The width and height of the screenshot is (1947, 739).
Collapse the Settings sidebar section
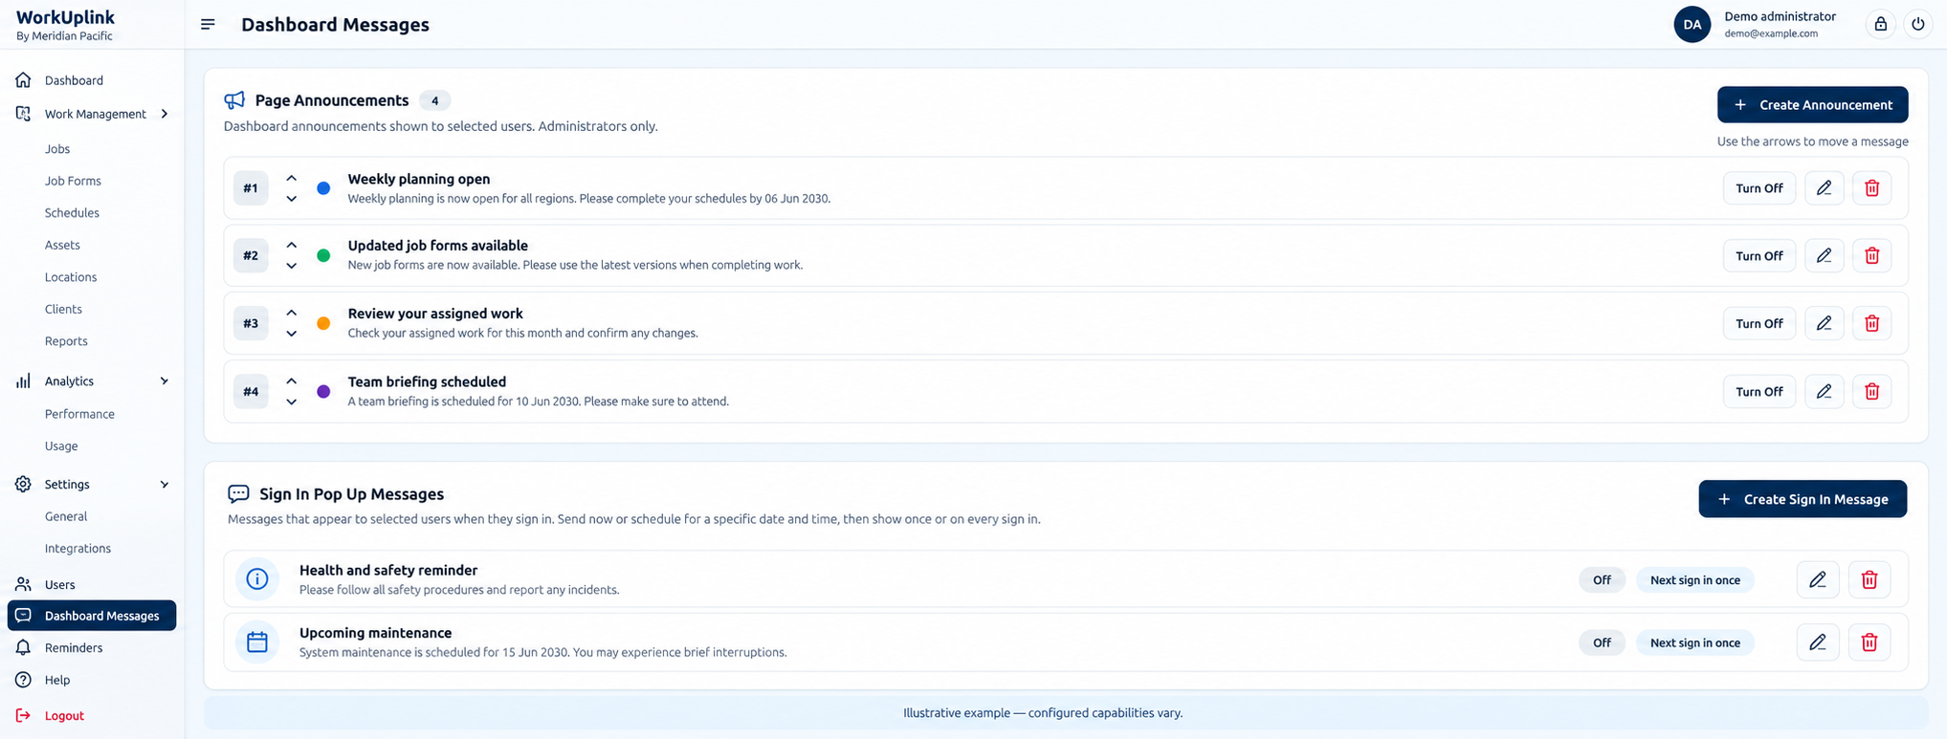pos(165,485)
